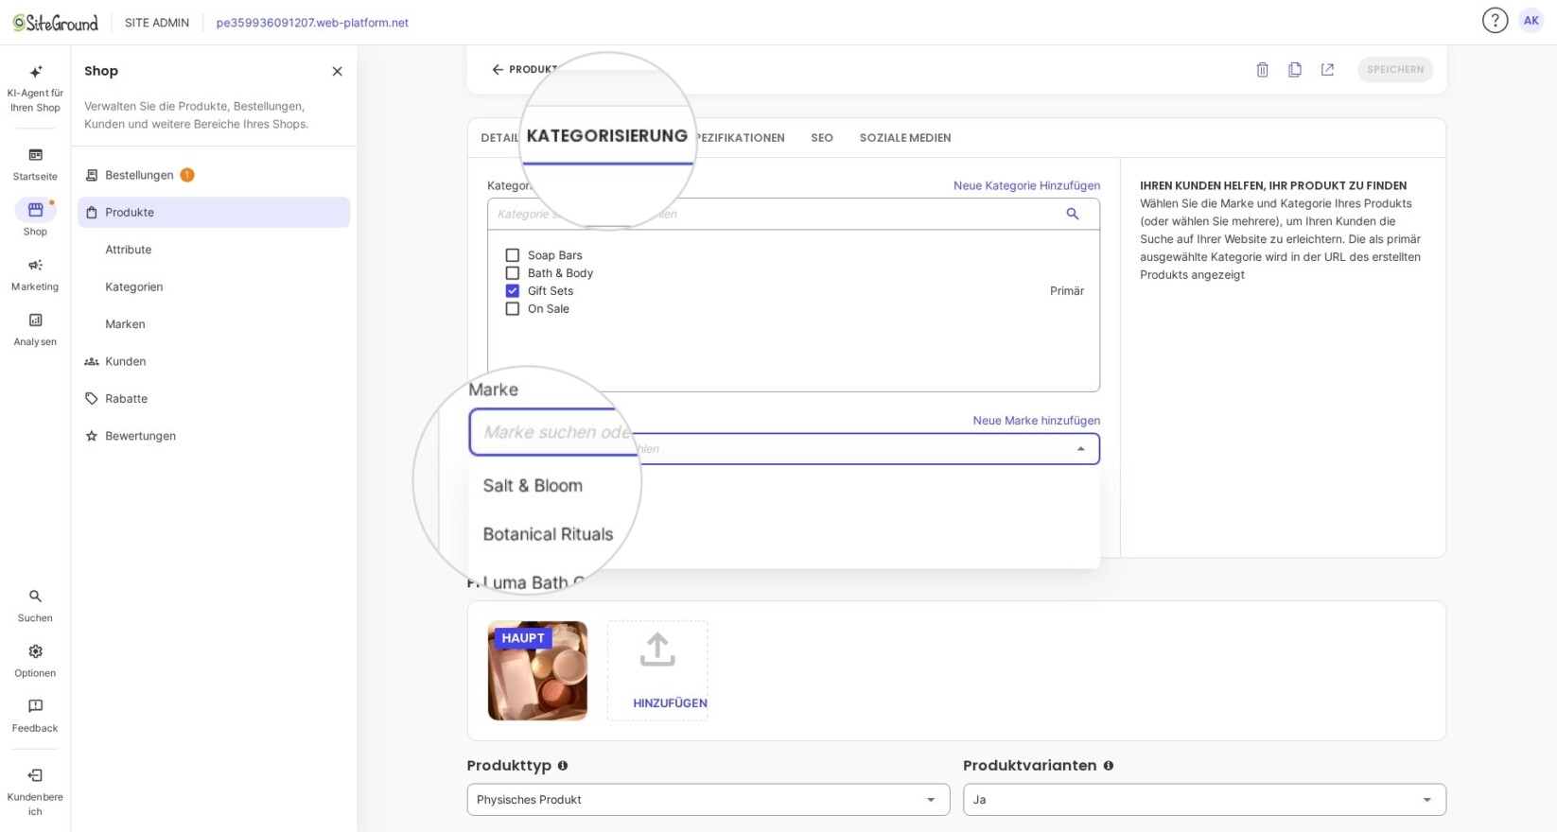The width and height of the screenshot is (1557, 832).
Task: Click the Kundenbereich exit icon
Action: (35, 775)
